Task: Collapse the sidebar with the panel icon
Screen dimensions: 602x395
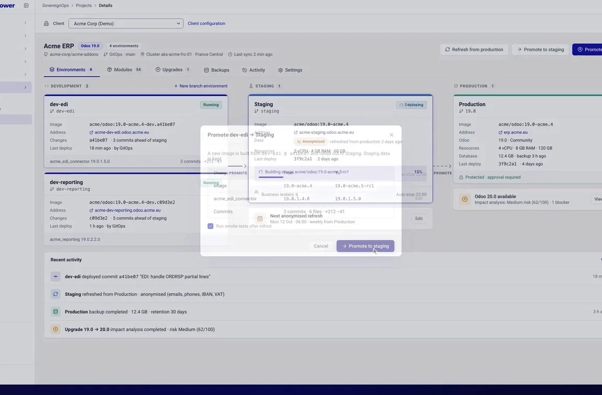Action: [26, 5]
